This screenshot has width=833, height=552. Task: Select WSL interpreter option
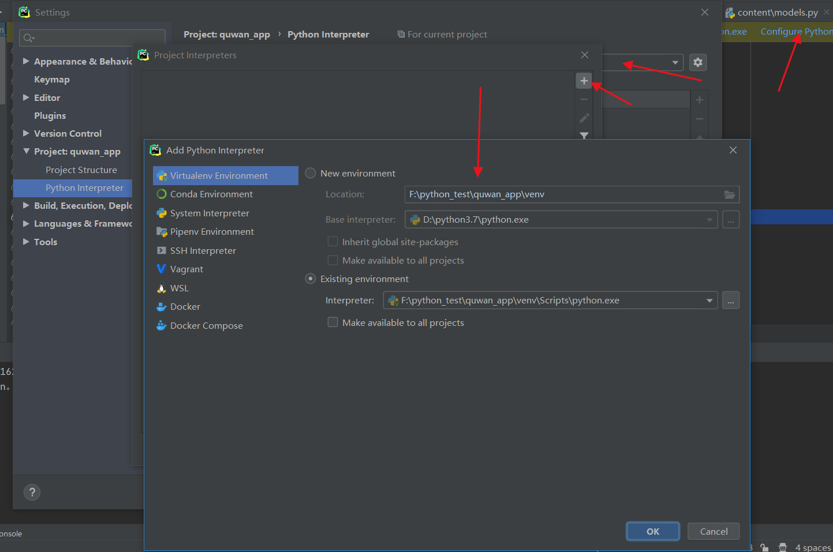coord(179,288)
